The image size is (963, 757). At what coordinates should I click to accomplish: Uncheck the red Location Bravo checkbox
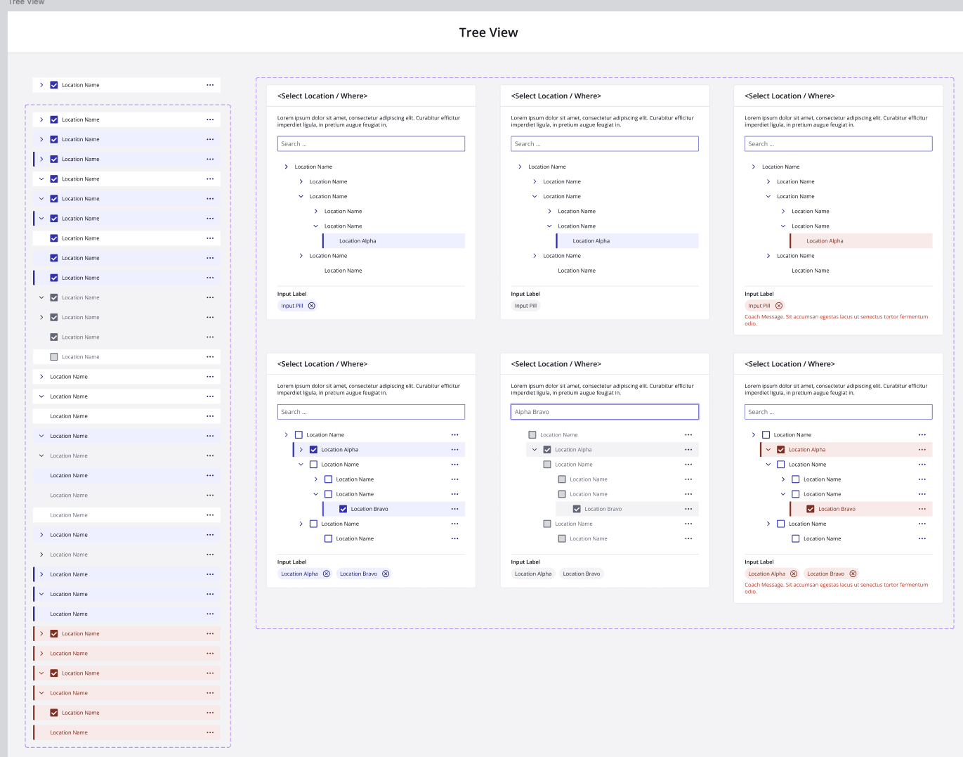[811, 509]
